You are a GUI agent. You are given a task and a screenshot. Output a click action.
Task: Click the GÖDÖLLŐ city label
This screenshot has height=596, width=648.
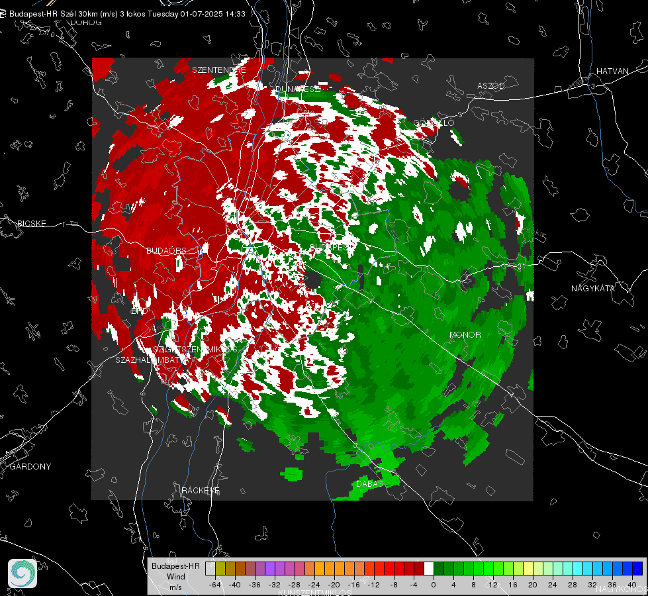coord(434,123)
